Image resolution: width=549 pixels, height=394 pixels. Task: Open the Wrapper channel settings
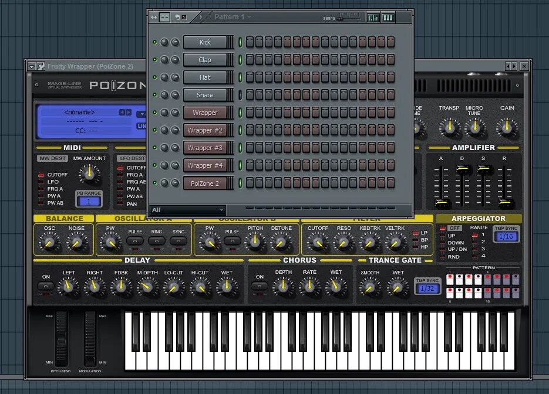[205, 113]
